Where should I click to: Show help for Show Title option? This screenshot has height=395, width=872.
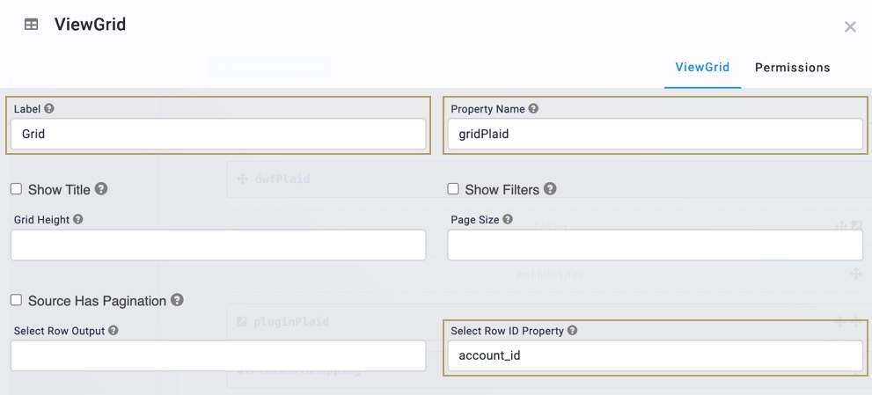pos(100,189)
